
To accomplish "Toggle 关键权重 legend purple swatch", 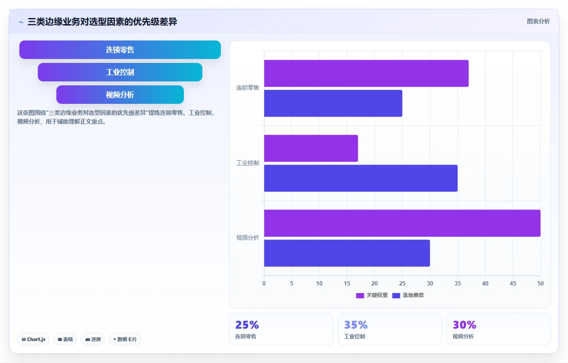I will (x=360, y=295).
